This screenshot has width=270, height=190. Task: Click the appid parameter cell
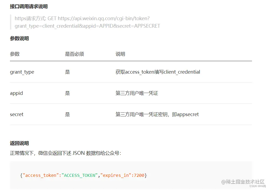pyautogui.click(x=16, y=93)
